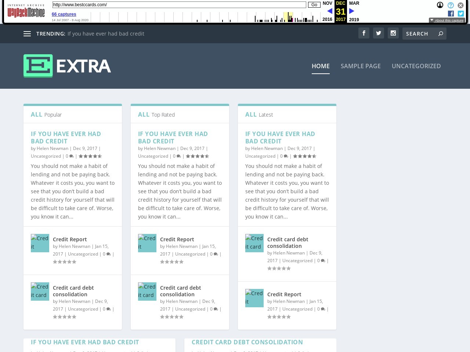This screenshot has height=352, width=470.
Task: Click the EXTRA site logo
Action: point(67,66)
